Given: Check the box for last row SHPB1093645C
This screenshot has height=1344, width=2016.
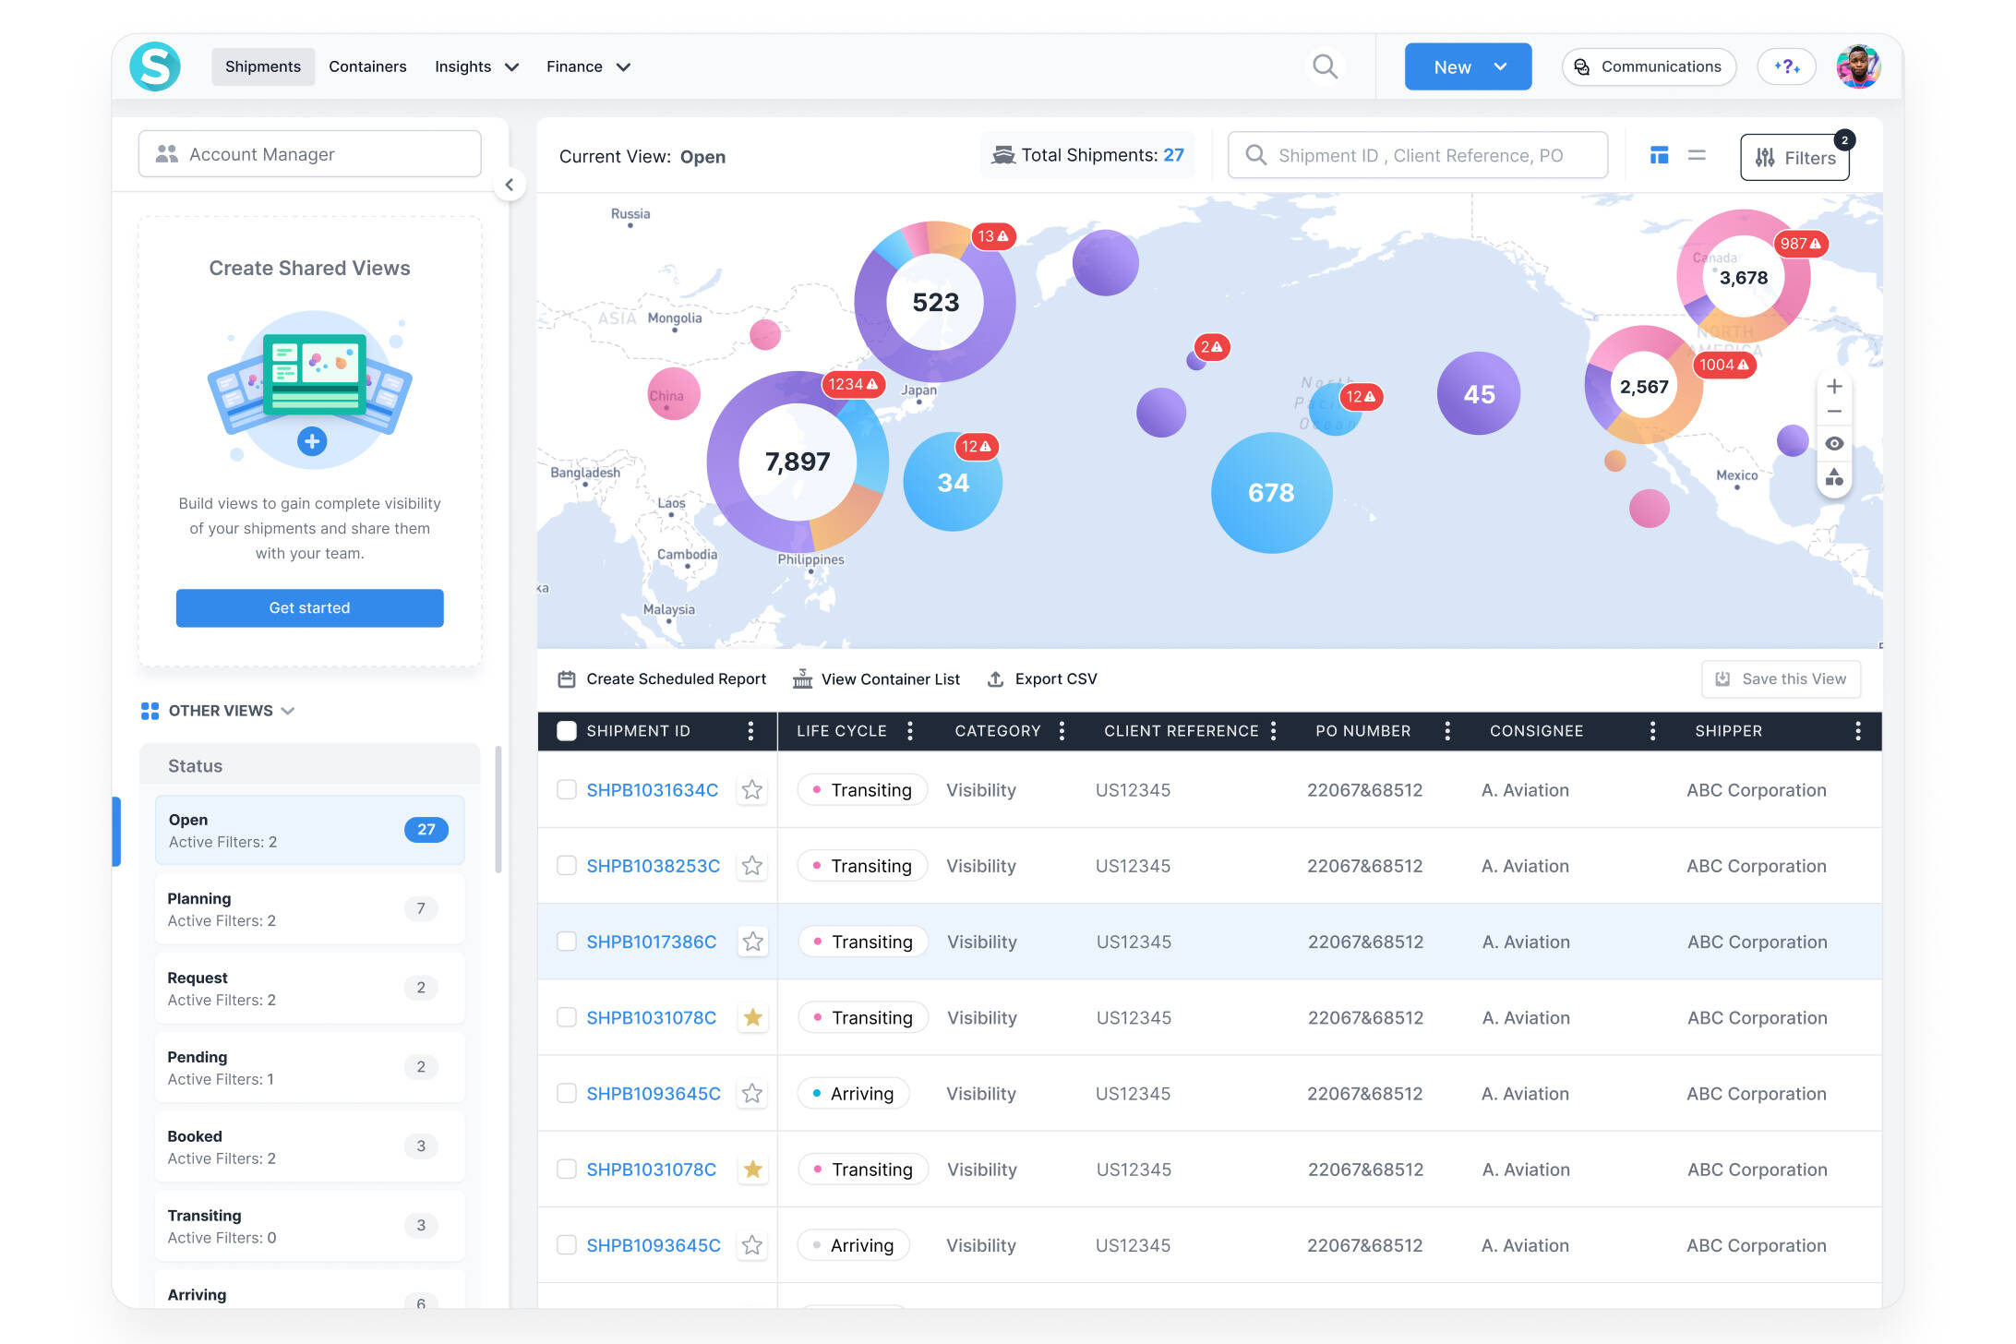Looking at the screenshot, I should click(567, 1244).
